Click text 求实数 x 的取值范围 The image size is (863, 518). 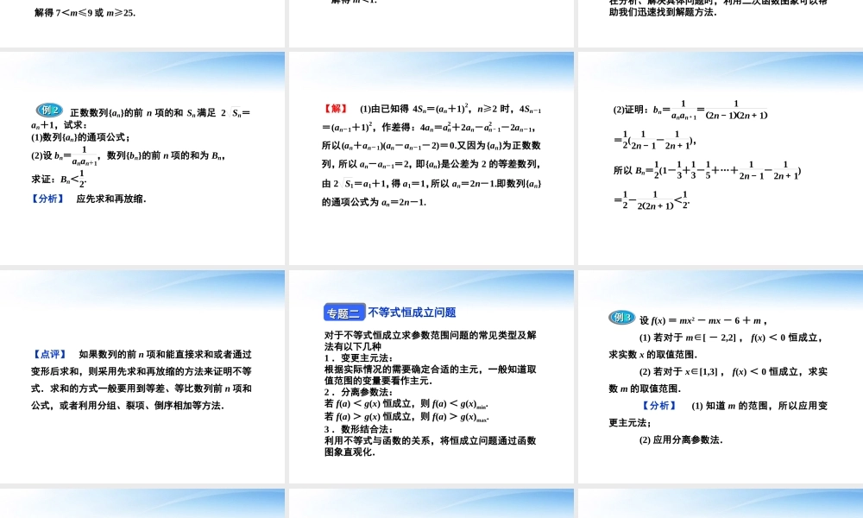point(652,355)
